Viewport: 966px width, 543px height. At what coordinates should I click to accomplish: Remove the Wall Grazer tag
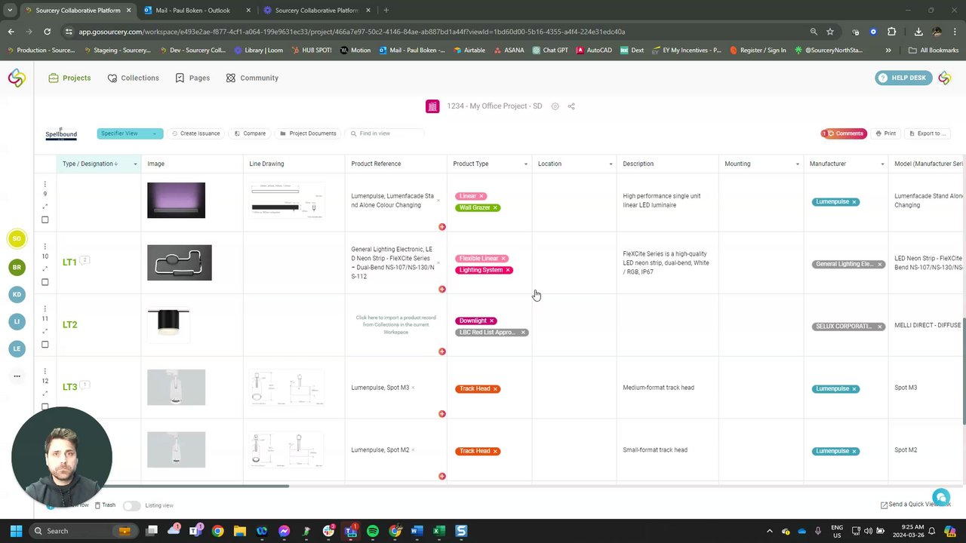click(495, 207)
